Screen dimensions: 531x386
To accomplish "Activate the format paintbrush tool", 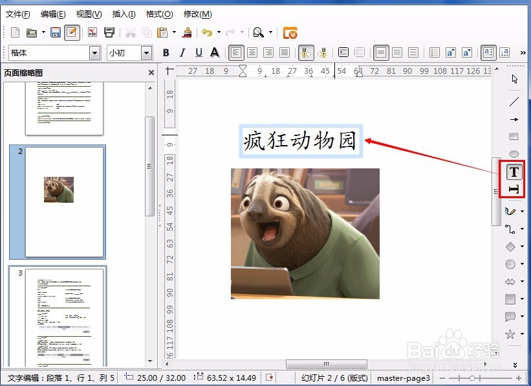I will [x=187, y=33].
